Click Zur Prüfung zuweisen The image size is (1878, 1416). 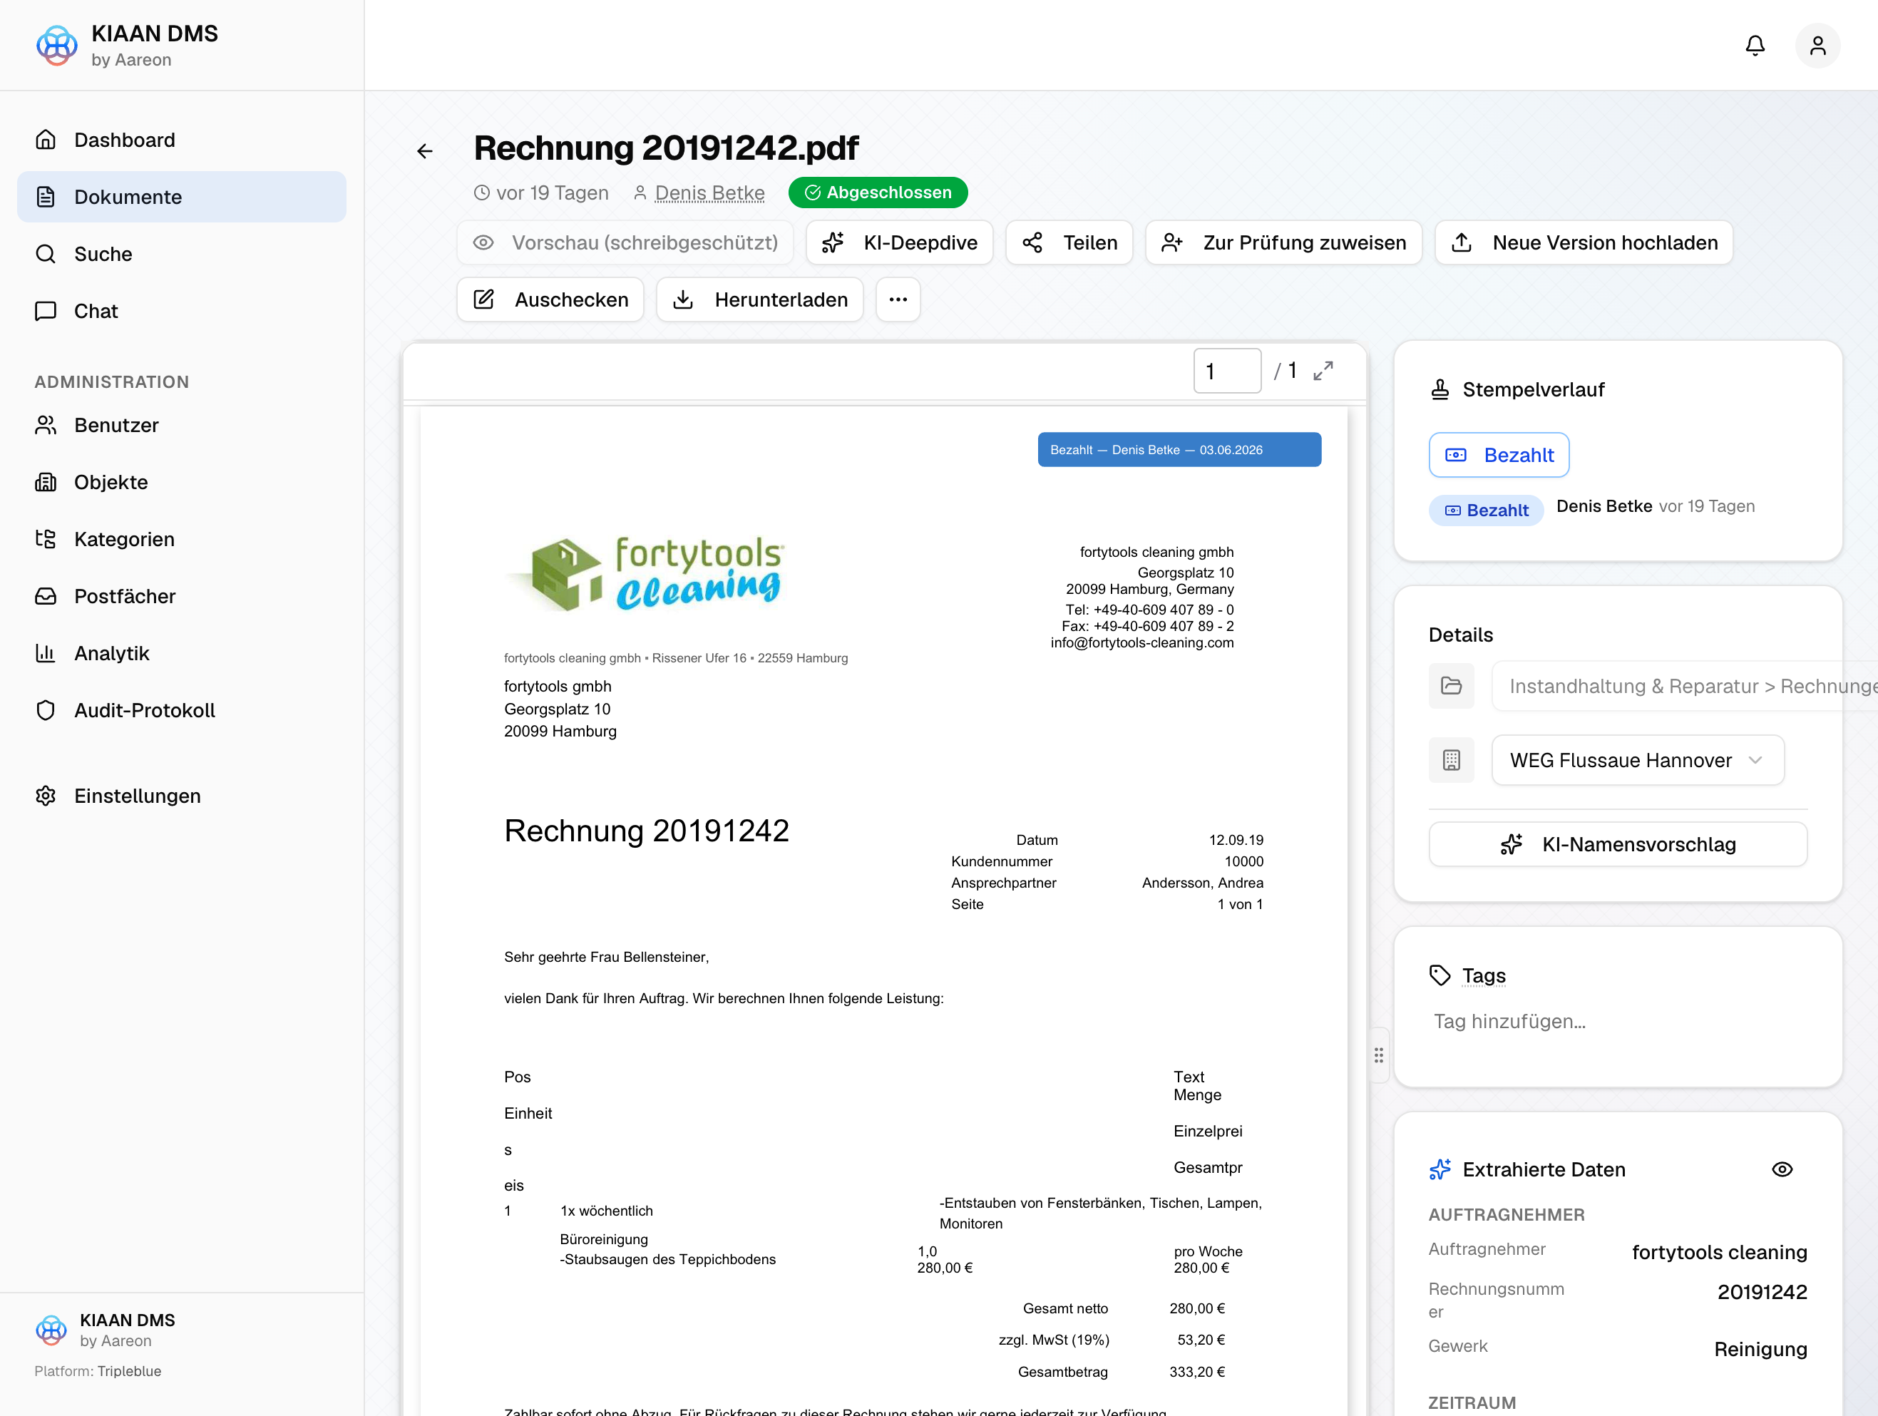point(1283,243)
